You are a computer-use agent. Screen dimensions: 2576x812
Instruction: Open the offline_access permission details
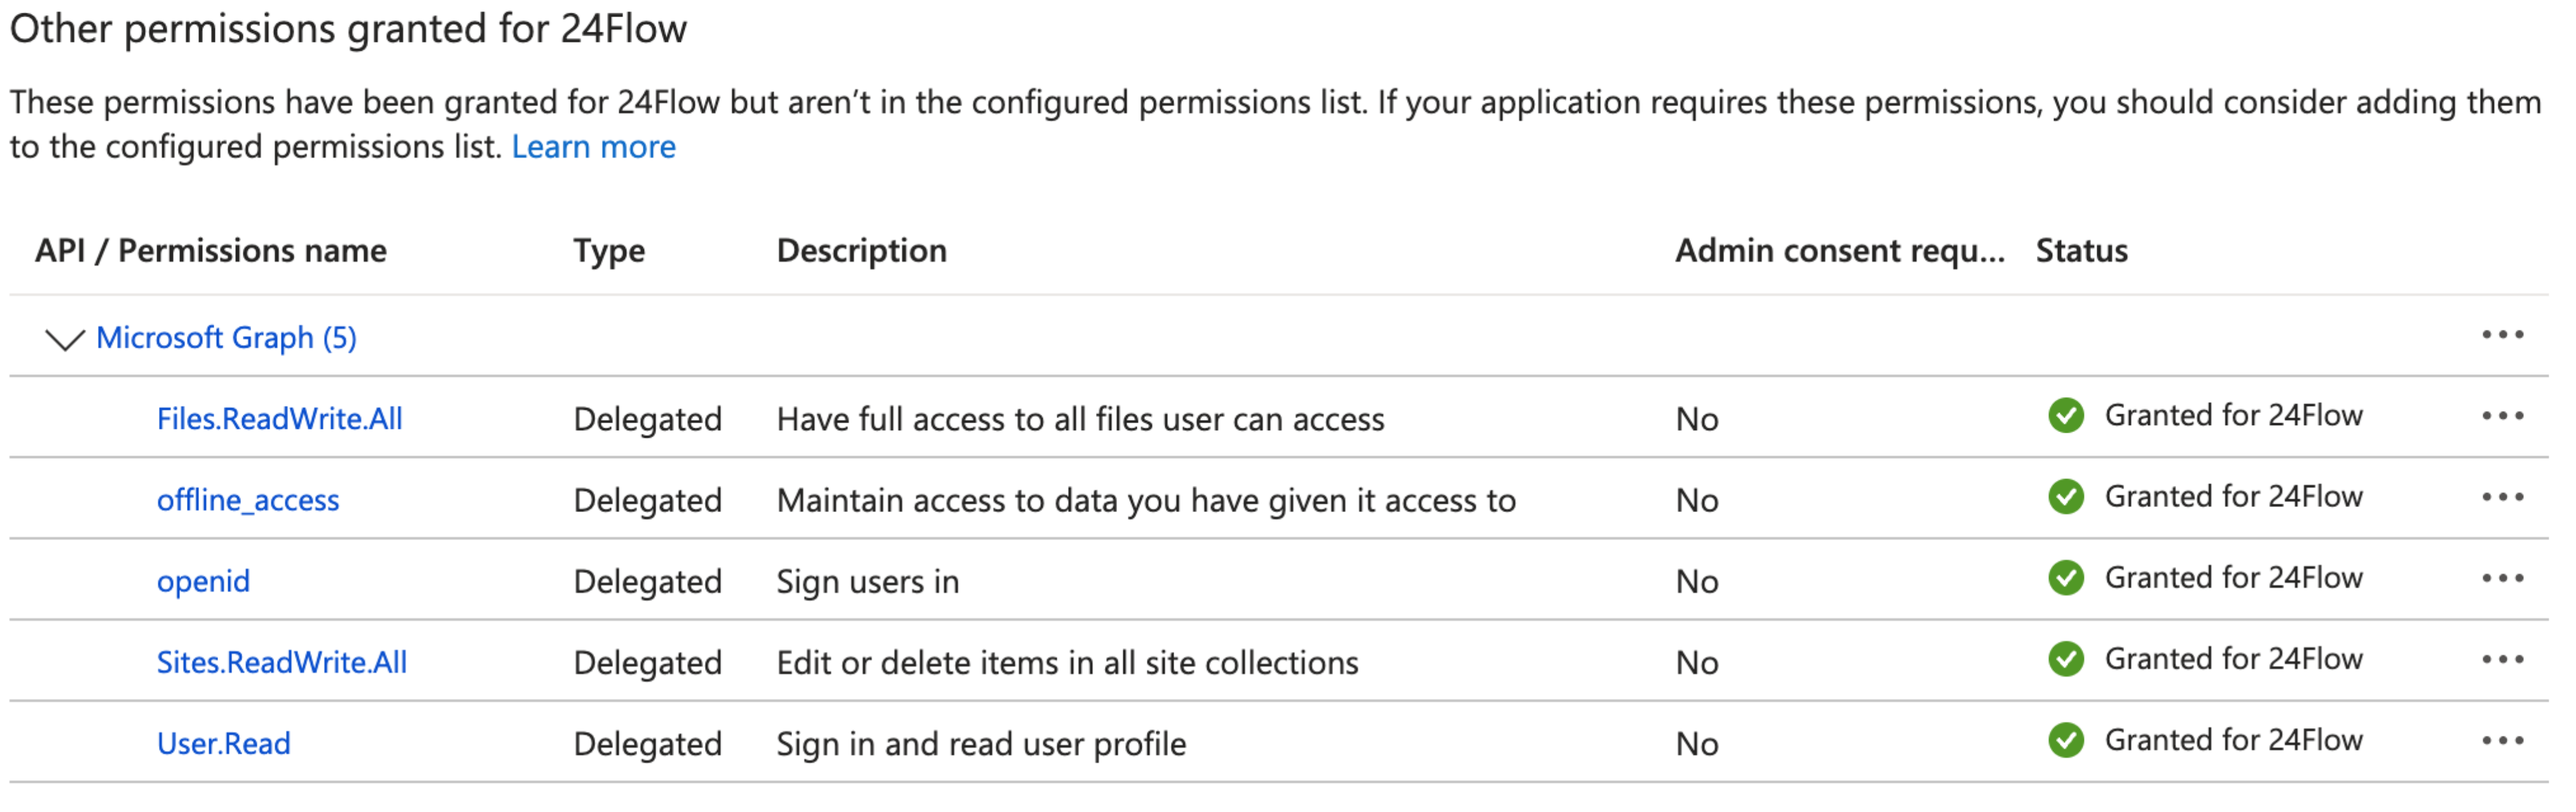(x=248, y=500)
